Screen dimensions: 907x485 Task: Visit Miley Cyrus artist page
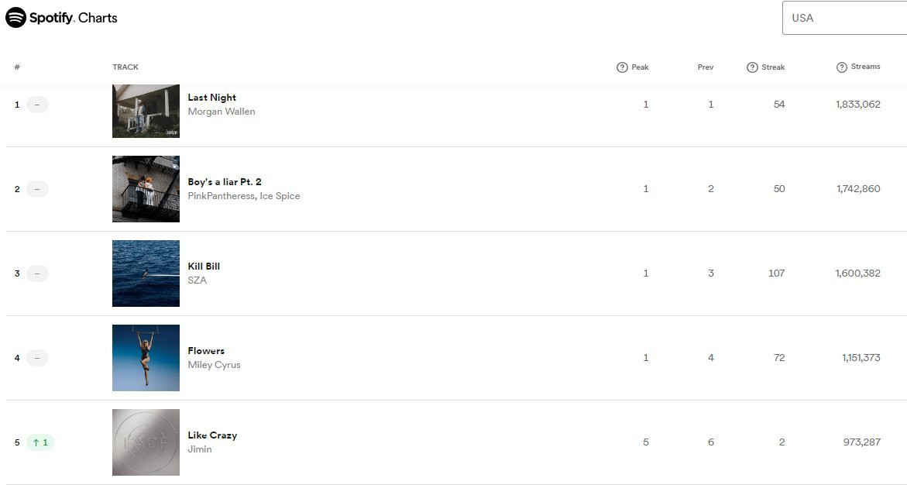[214, 365]
